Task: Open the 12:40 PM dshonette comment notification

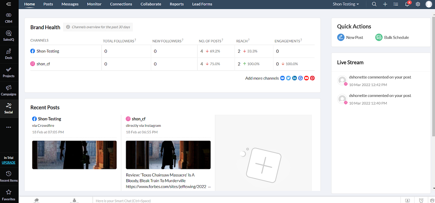Action: 380,99
